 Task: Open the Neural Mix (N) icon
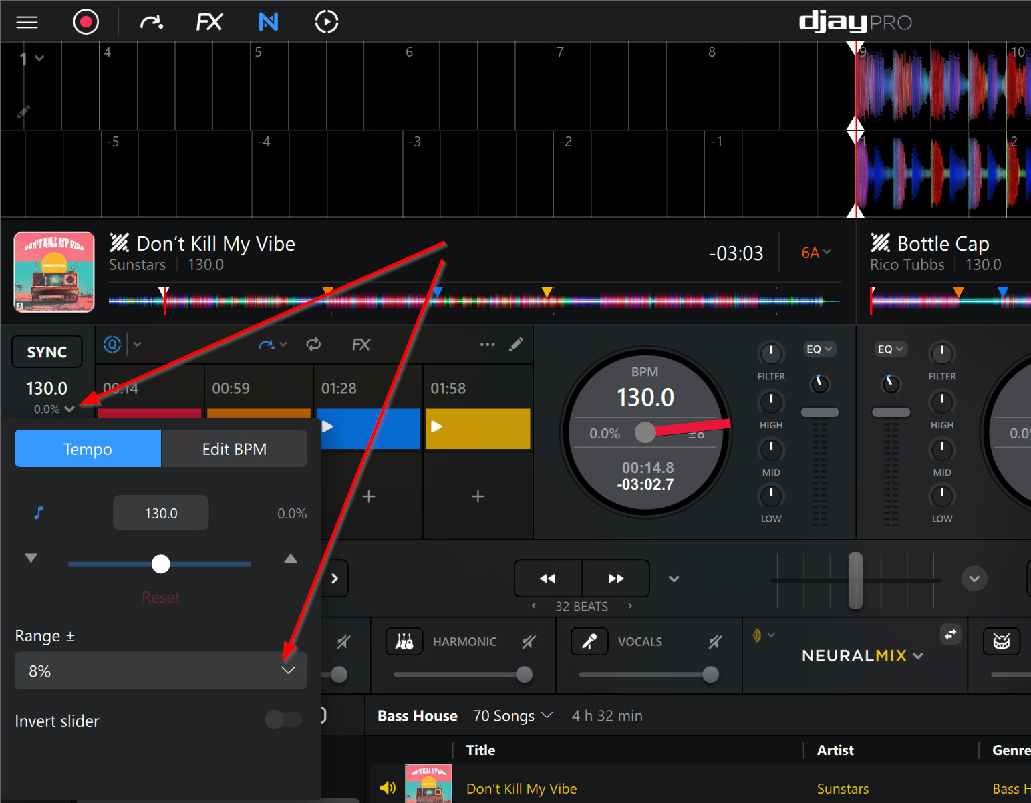[x=268, y=22]
